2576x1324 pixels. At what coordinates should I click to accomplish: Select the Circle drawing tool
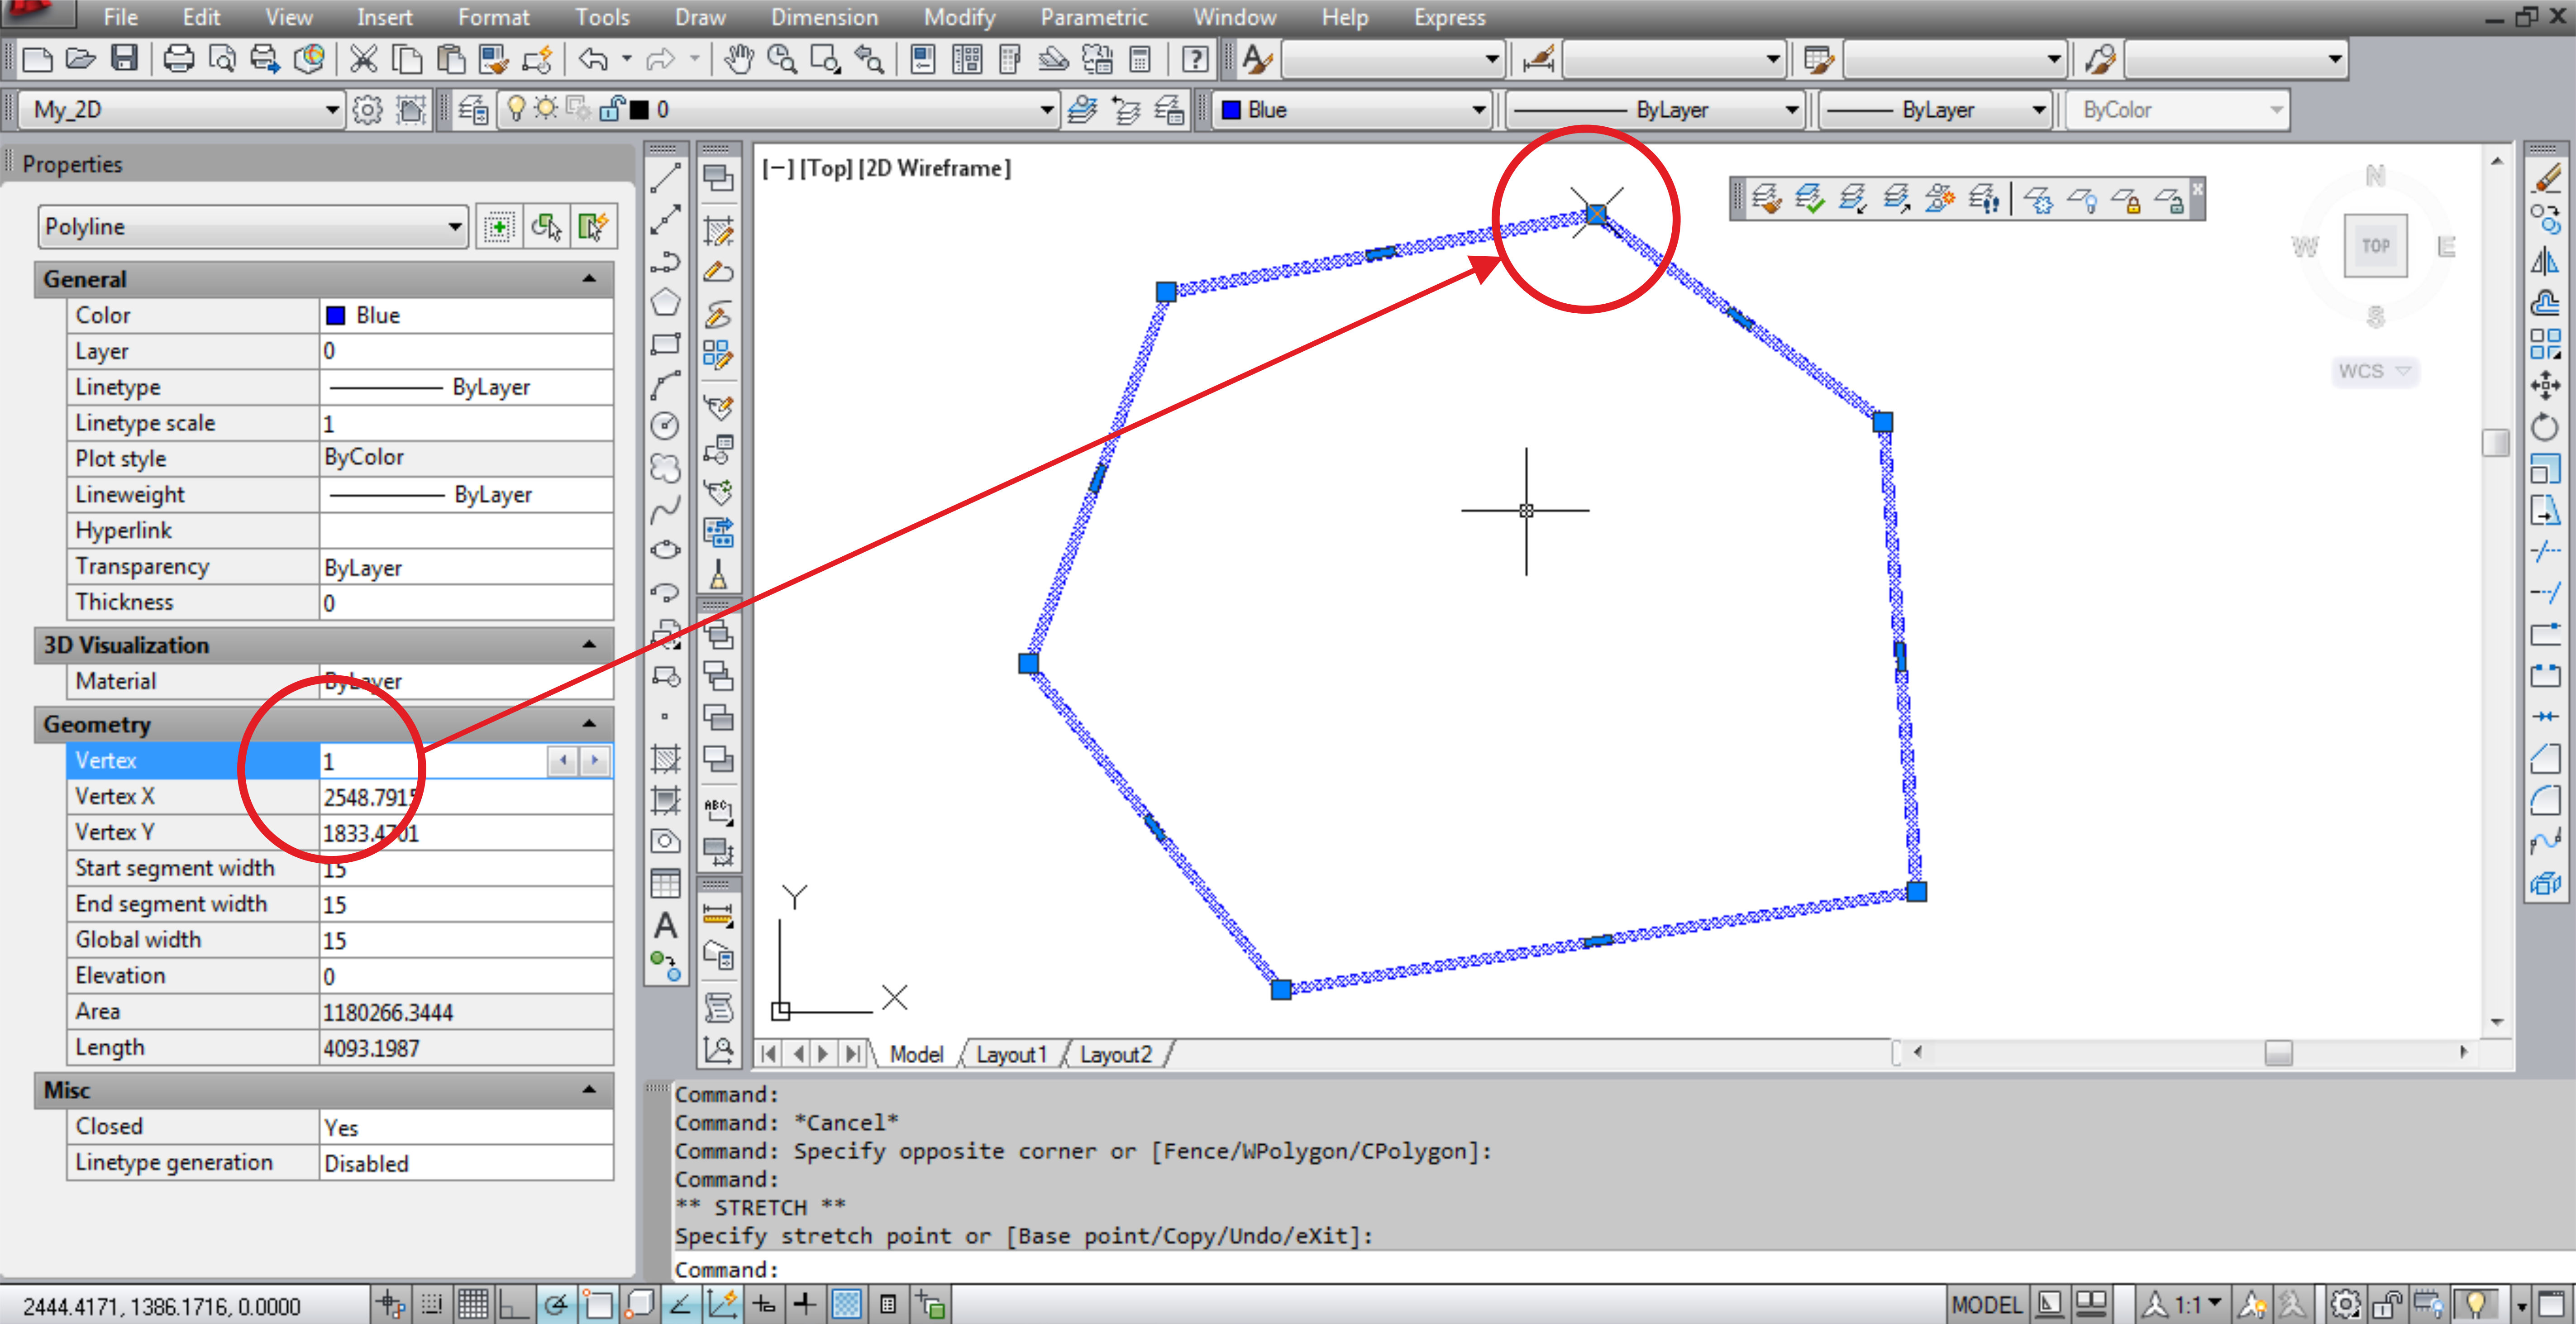click(x=665, y=426)
